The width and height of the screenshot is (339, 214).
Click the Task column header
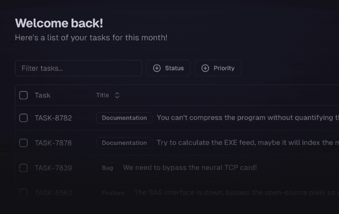43,95
